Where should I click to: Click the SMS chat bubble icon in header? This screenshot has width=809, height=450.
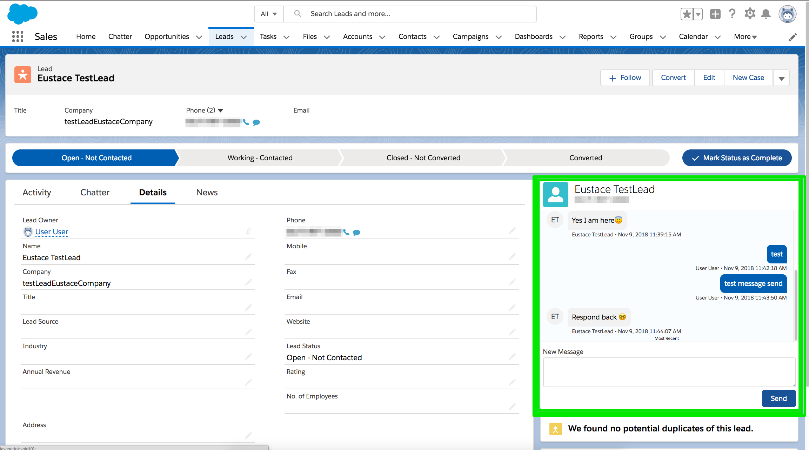256,122
